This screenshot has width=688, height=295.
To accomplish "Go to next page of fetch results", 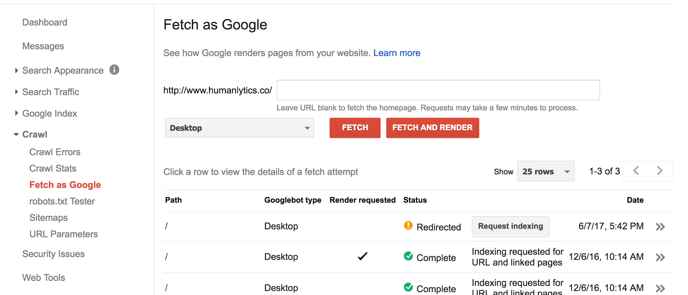I will (660, 171).
